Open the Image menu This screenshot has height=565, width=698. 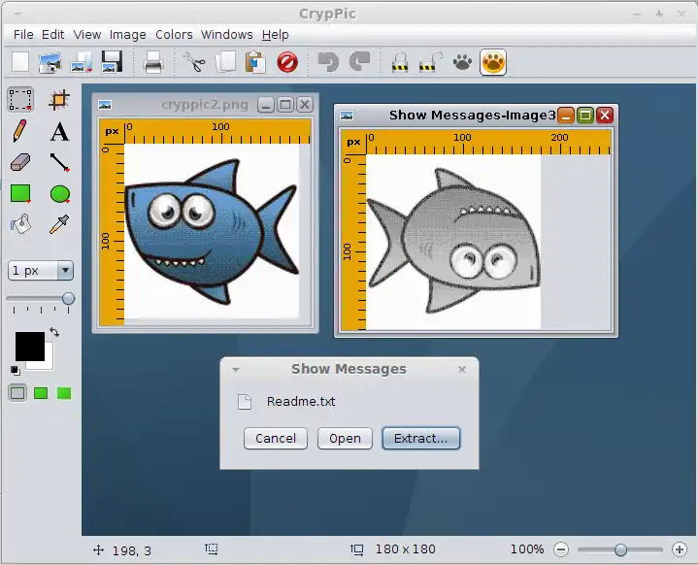pos(128,35)
